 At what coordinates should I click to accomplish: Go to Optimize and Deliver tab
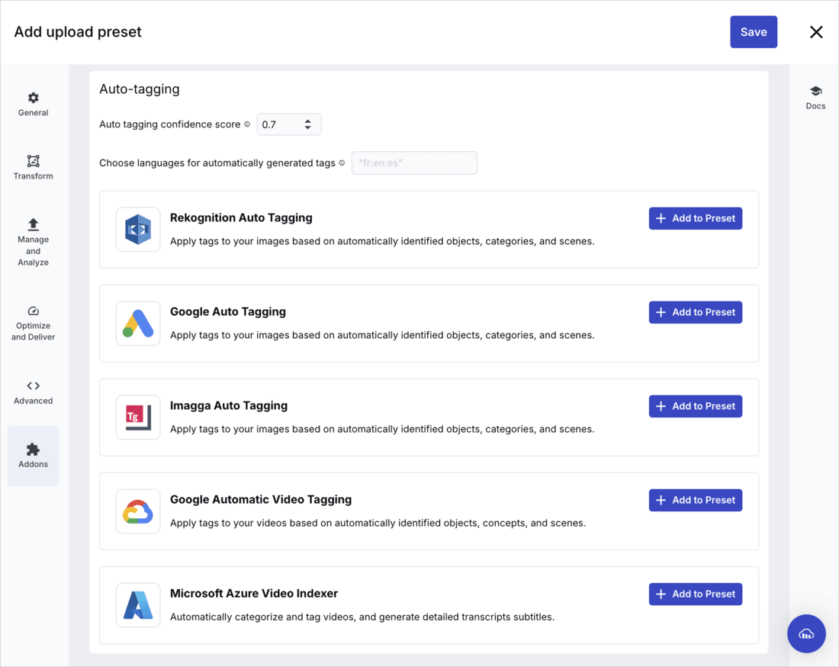pos(33,324)
